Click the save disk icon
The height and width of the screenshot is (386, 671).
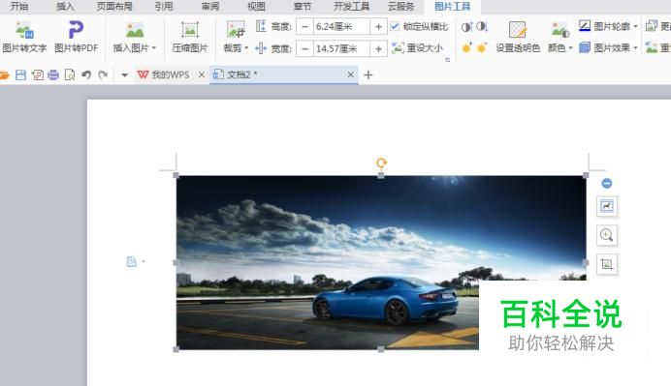pos(20,75)
